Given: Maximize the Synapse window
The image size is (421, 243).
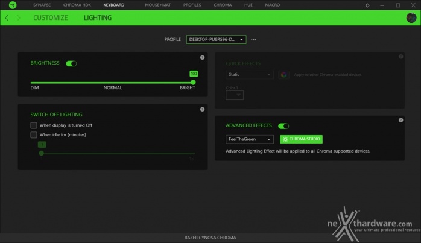Looking at the screenshot, I should click(398, 5).
